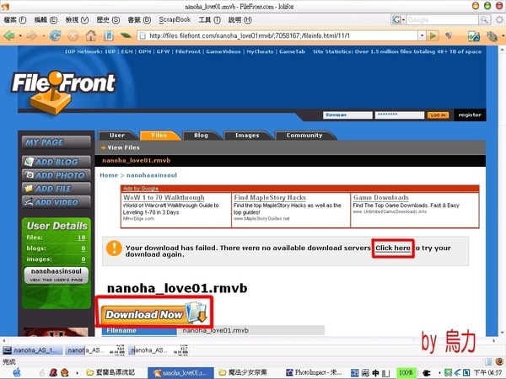506x379 pixels.
Task: Click the Firefox icon in status bar
Action: (499, 361)
